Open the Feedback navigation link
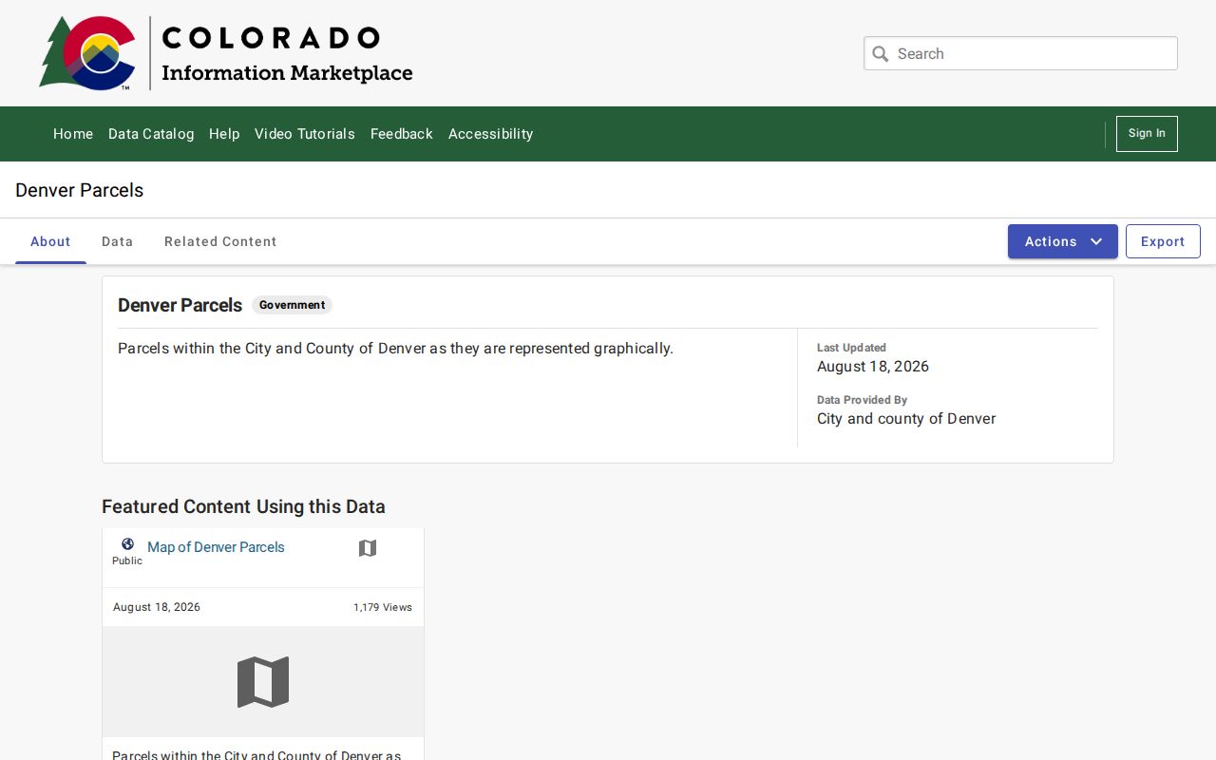 402,134
